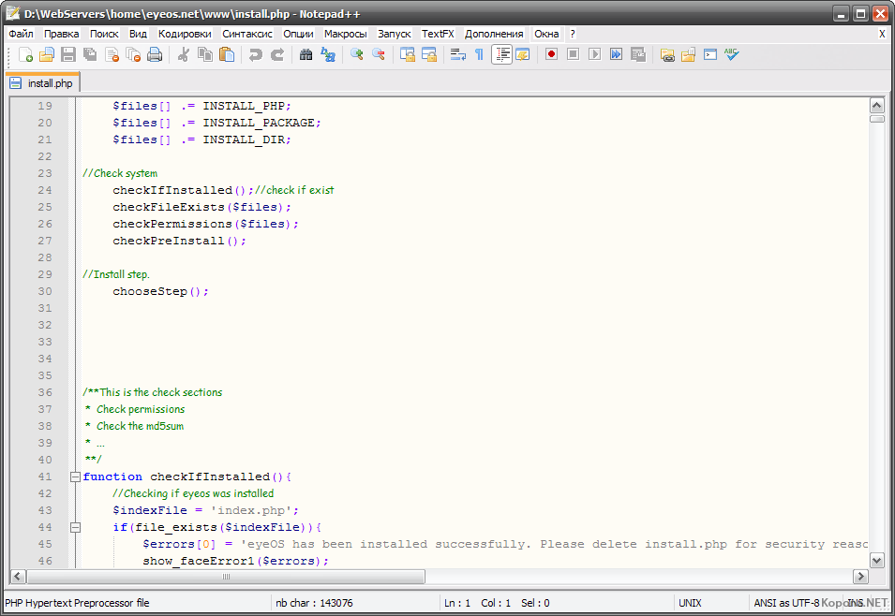Open the Запуск menu
Image resolution: width=895 pixels, height=616 pixels.
[x=395, y=34]
